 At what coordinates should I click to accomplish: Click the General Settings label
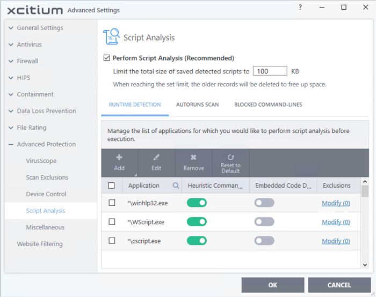point(40,28)
